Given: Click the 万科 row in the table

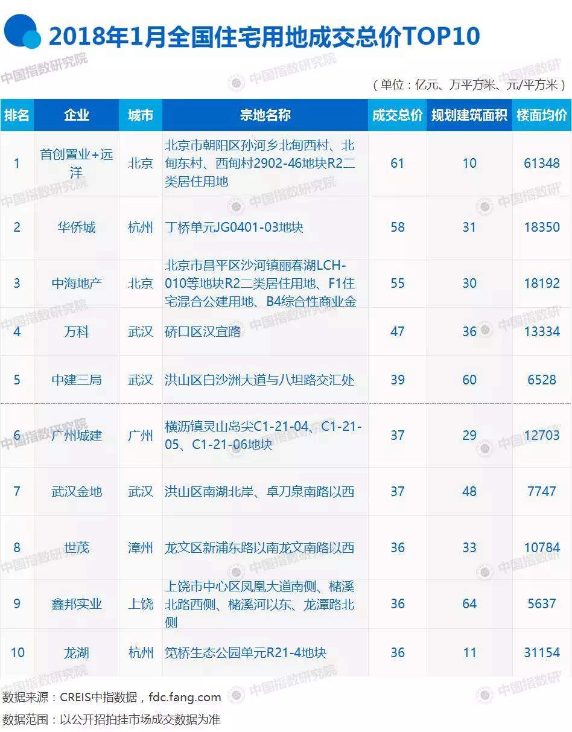Looking at the screenshot, I should pos(76,332).
